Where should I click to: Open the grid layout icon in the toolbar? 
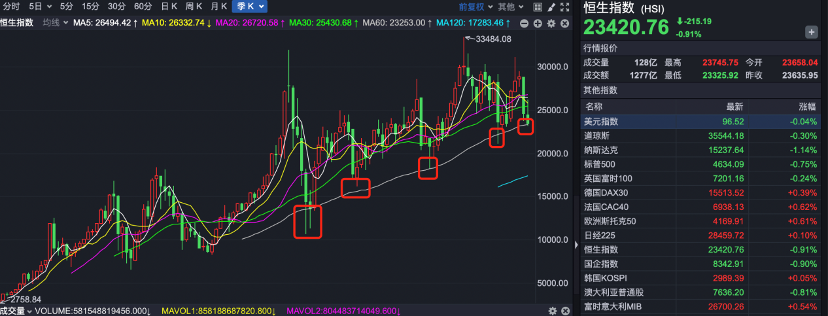538,7
